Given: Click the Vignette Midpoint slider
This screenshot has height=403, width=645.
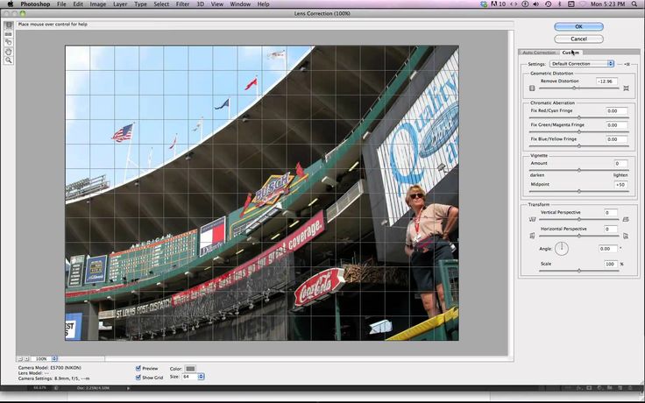Looking at the screenshot, I should (579, 191).
